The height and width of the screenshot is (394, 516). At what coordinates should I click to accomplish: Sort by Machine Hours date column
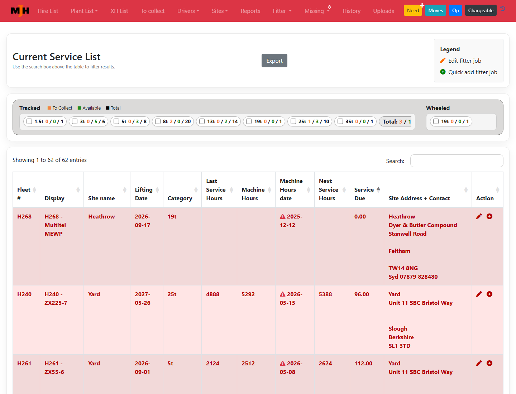click(x=295, y=189)
